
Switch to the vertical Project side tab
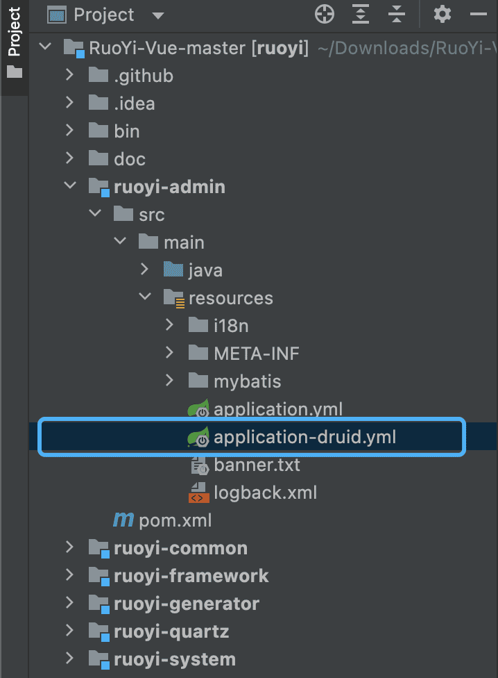(x=14, y=42)
